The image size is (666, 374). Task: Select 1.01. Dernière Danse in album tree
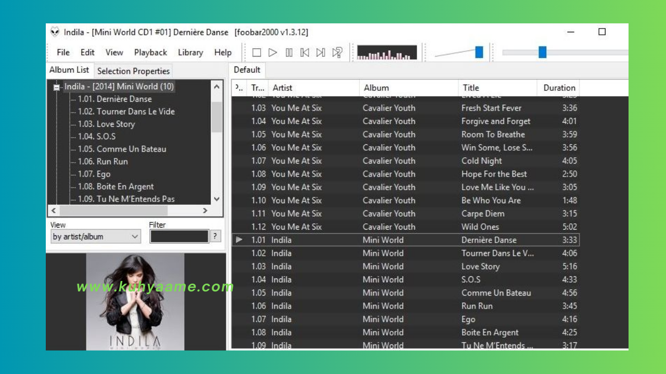[x=114, y=99]
